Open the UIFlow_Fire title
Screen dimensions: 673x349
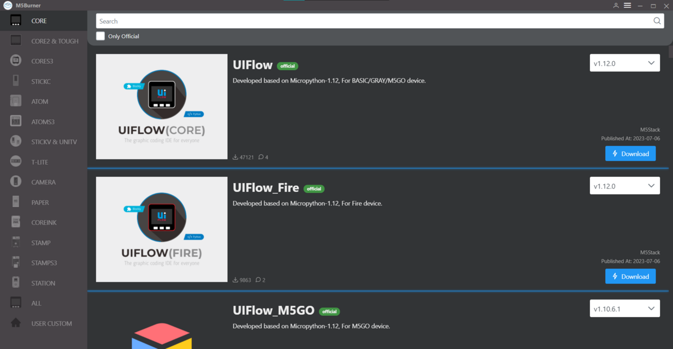[x=266, y=188]
